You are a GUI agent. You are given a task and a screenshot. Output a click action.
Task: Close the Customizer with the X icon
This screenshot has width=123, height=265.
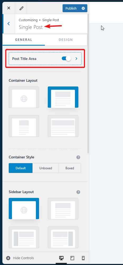pos(9,8)
